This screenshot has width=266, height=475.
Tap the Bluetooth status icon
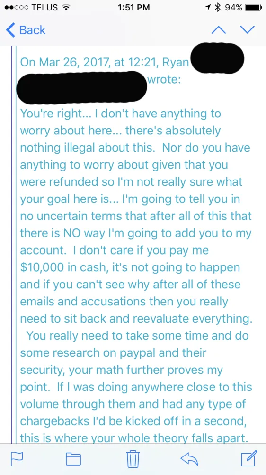pos(216,8)
